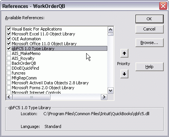Select 'MfgRepComm' list entry text
This screenshot has width=169, height=137.
pyautogui.click(x=24, y=78)
